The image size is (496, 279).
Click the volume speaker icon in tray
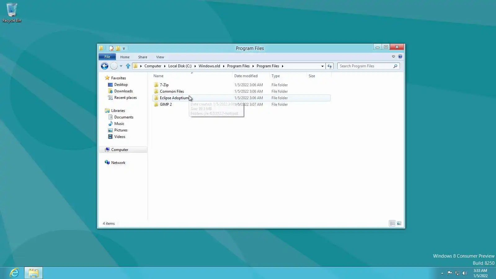coord(464,273)
